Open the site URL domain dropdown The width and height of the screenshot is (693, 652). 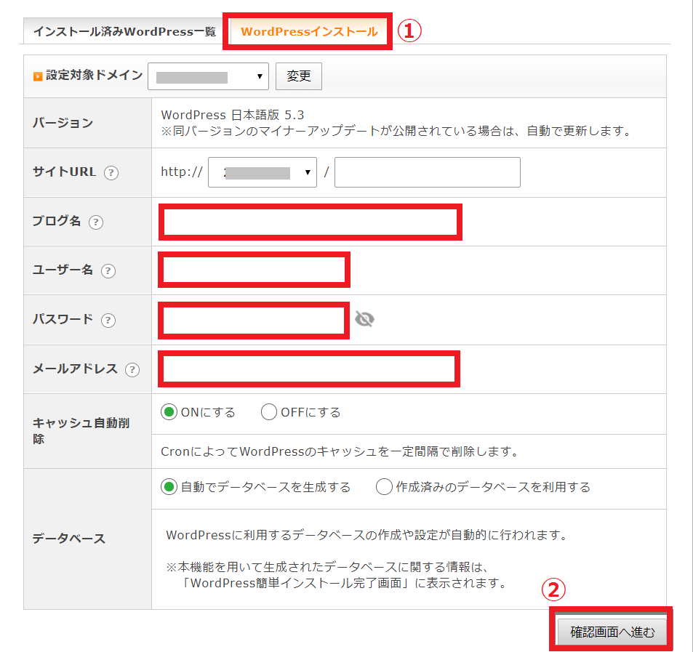(x=263, y=172)
